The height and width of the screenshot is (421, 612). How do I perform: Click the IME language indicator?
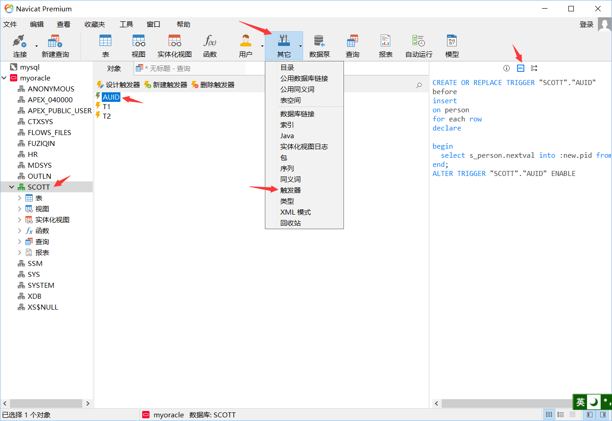pos(580,402)
